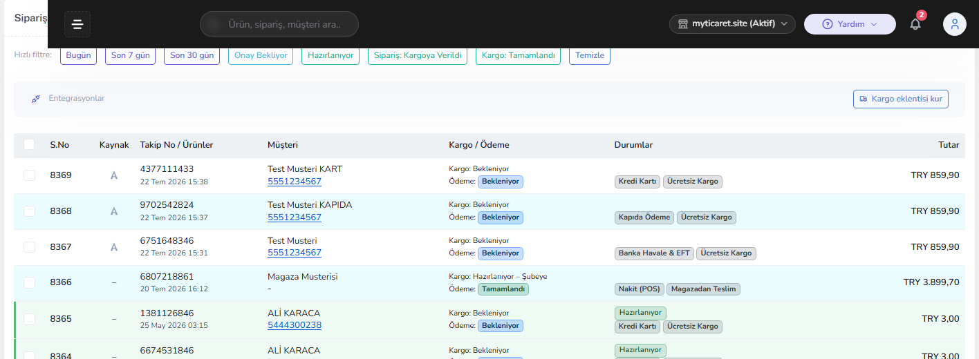
Task: Click the source icon for order 8367
Action: coord(114,247)
